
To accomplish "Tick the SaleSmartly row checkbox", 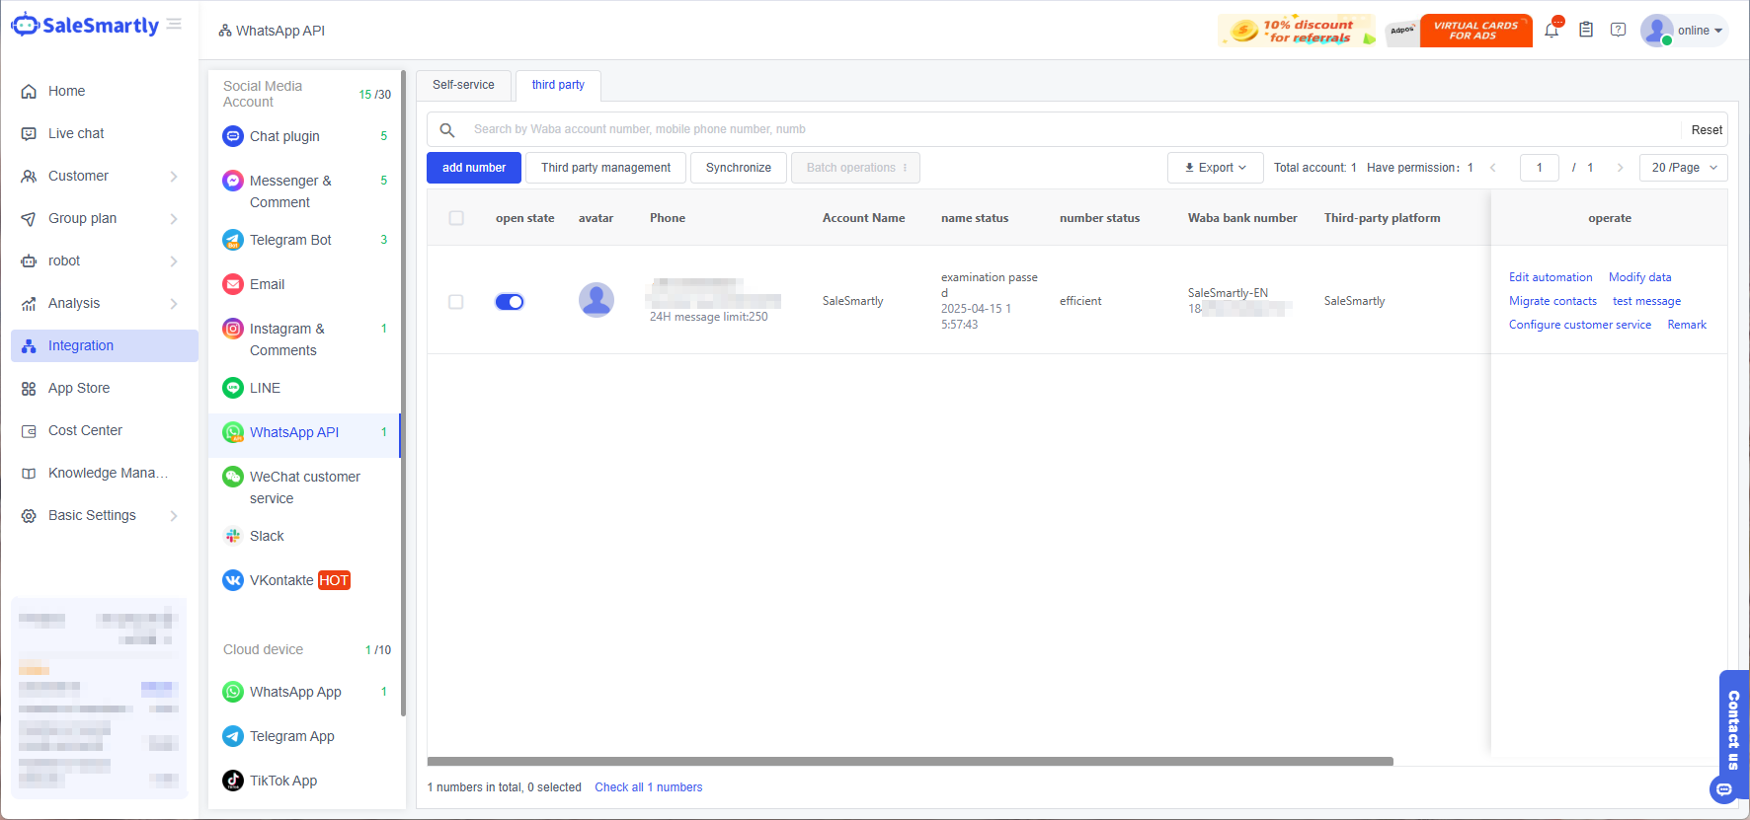I will tap(456, 302).
